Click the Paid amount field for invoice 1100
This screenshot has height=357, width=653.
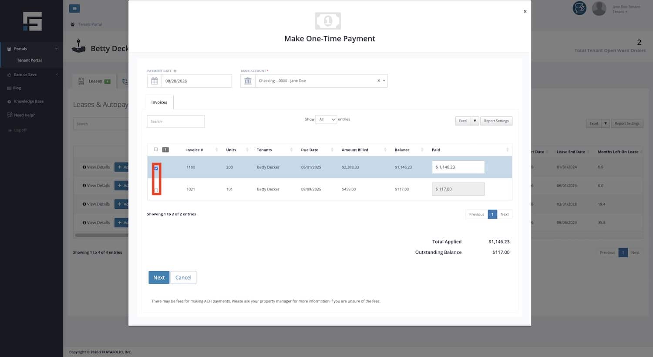458,167
